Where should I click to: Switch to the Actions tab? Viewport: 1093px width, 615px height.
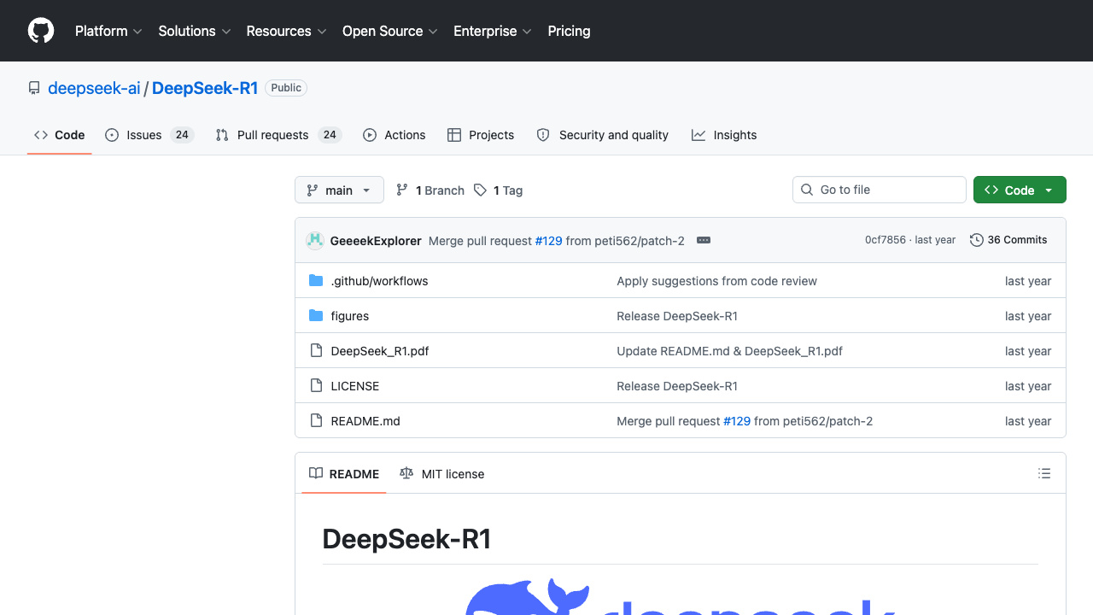click(394, 135)
